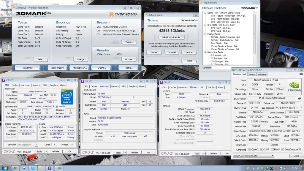
Task: Click the Futuremark logo in 3DMark05
Action: pos(123,14)
